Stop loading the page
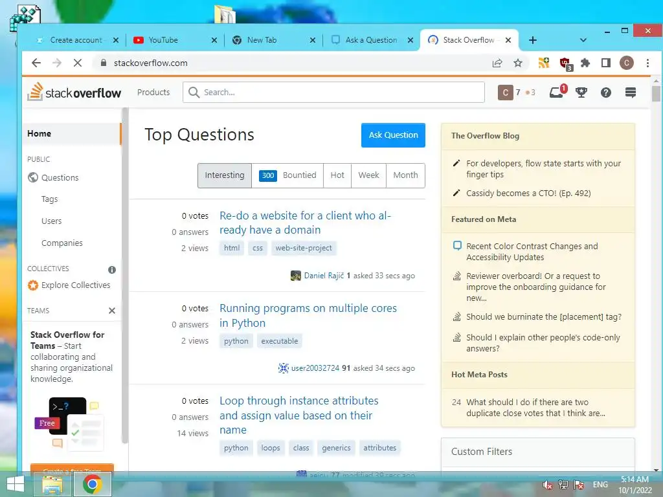 coord(78,63)
